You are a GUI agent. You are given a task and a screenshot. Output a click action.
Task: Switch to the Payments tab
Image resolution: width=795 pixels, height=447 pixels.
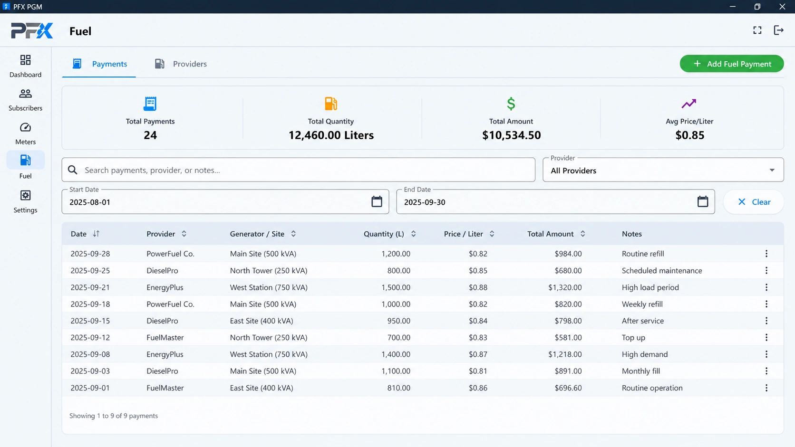coord(99,64)
